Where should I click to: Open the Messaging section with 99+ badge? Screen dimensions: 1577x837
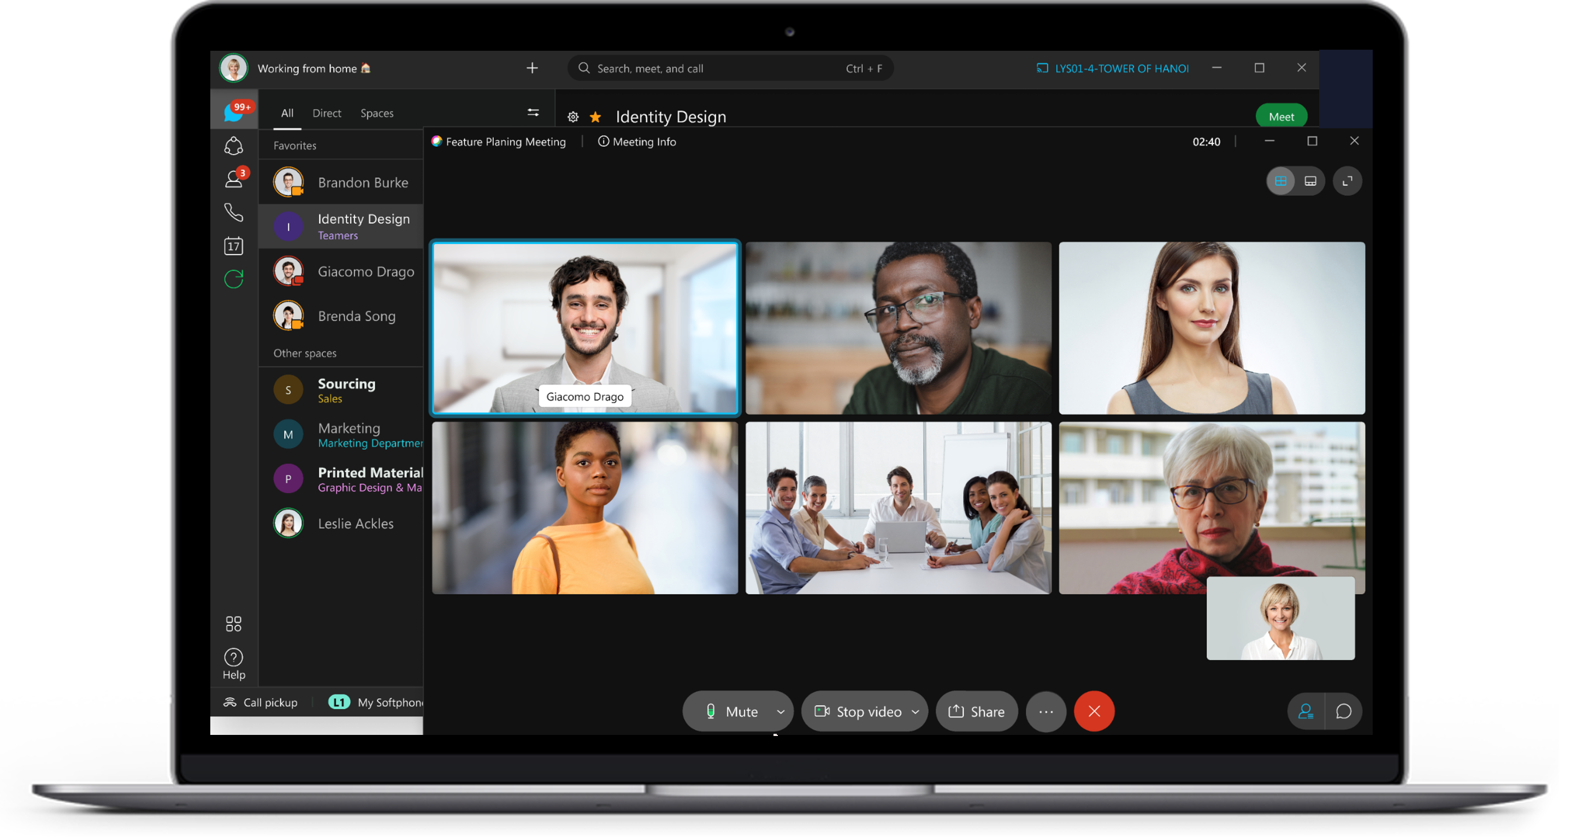[x=234, y=112]
